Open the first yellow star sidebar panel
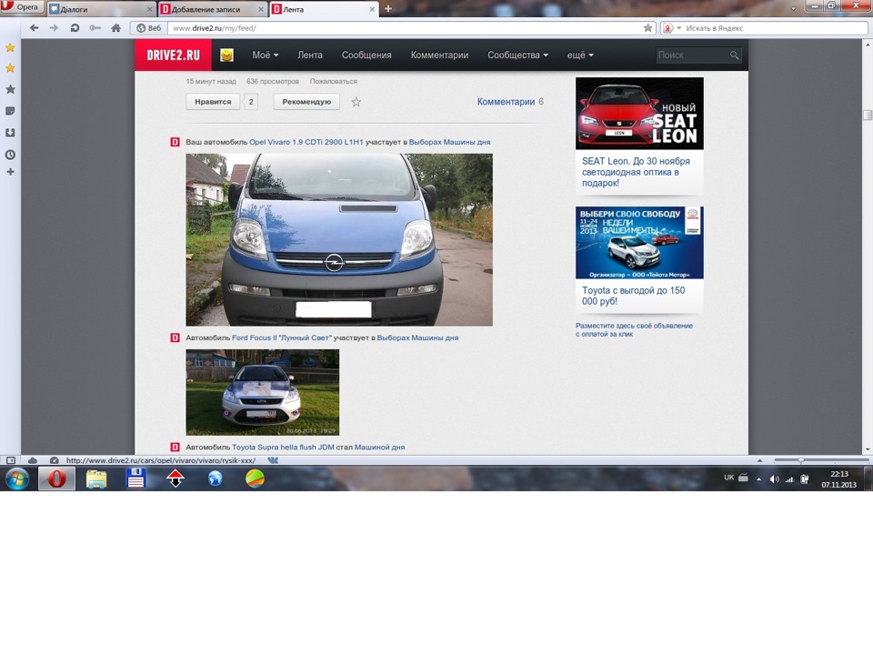The width and height of the screenshot is (873, 655). click(10, 48)
